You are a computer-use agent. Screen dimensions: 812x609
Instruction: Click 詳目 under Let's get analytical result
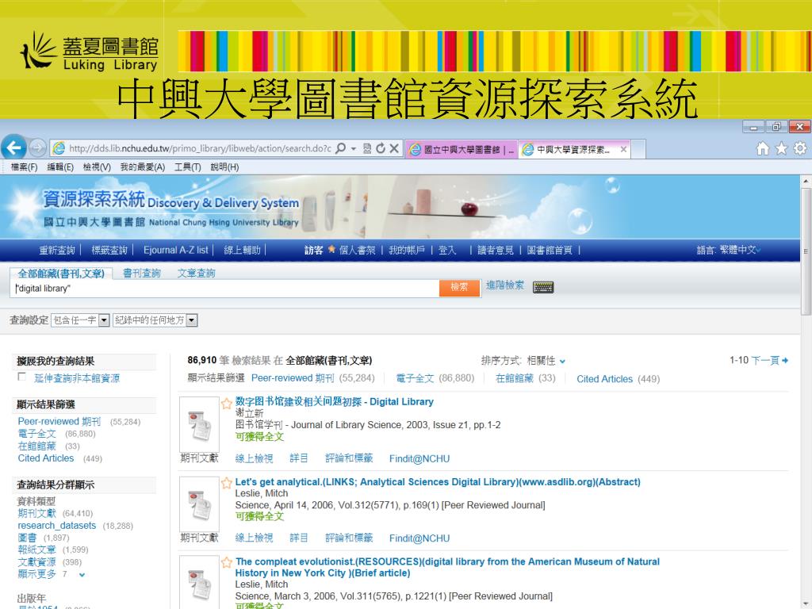click(298, 538)
